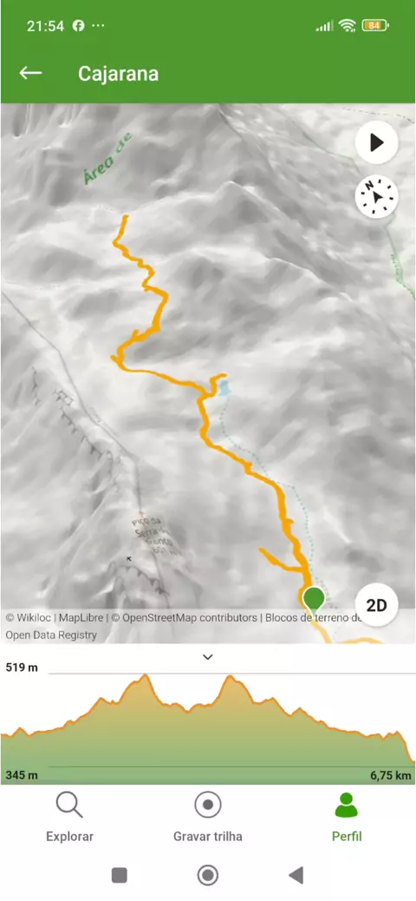This screenshot has height=901, width=416.
Task: Open the MapLibre attribution link
Action: tap(81, 618)
